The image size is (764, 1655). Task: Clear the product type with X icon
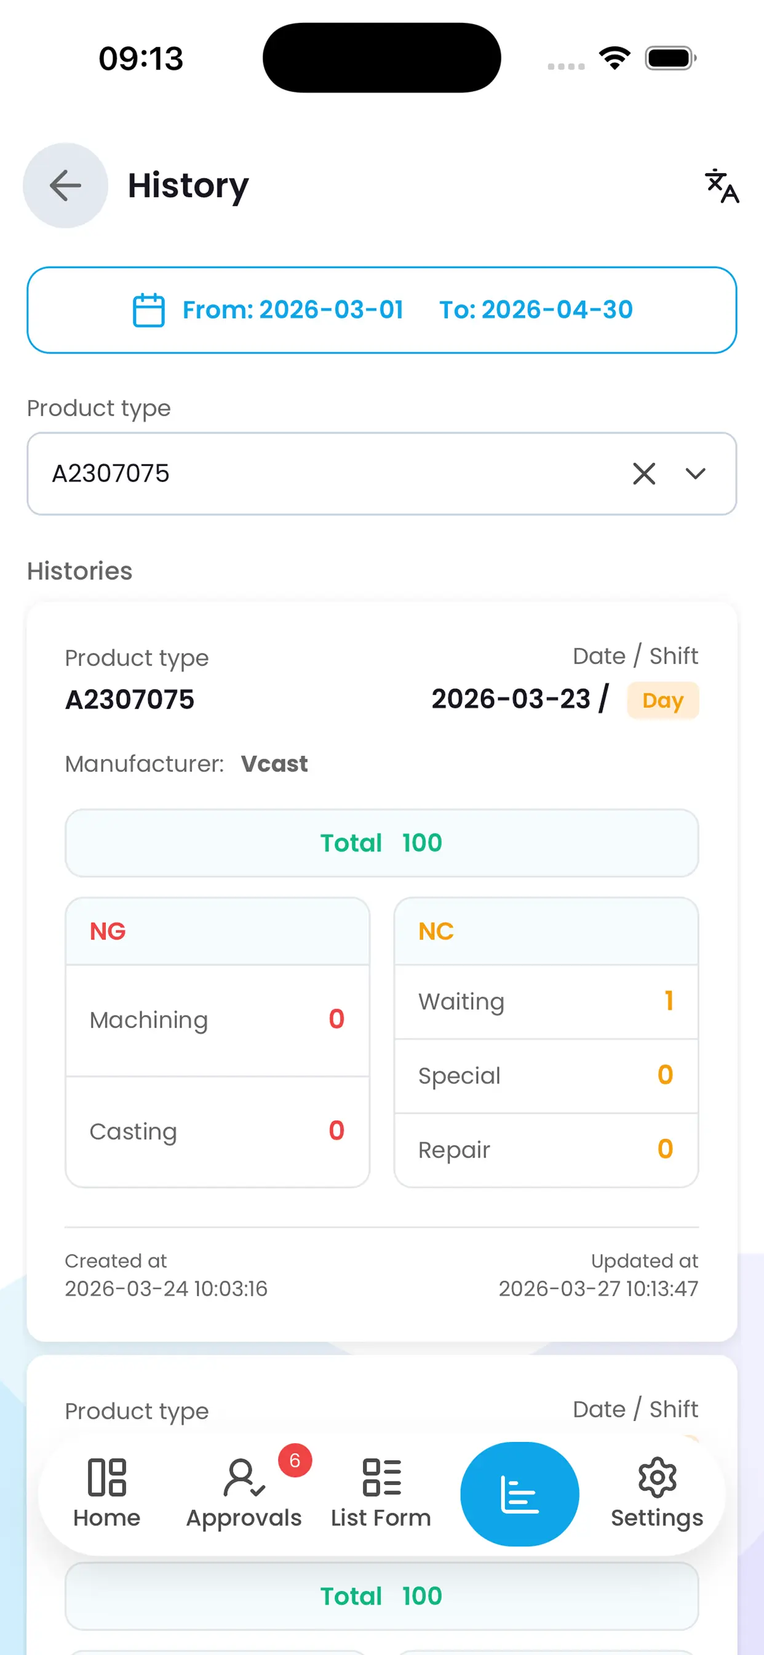(644, 473)
